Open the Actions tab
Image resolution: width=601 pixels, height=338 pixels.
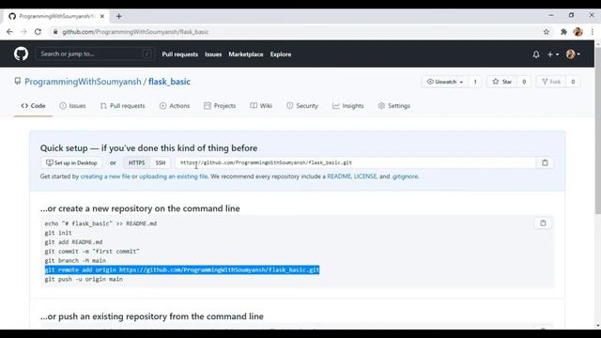coord(175,106)
